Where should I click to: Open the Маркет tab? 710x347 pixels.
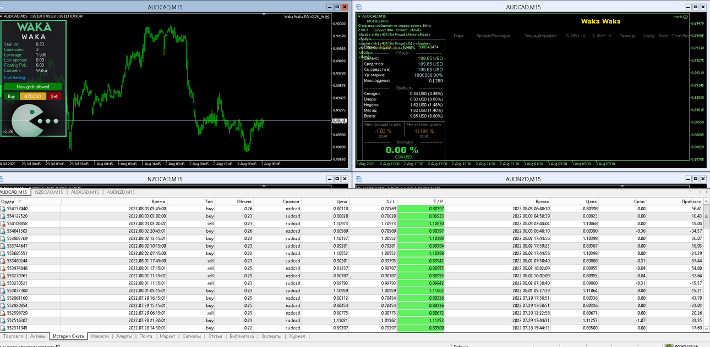point(167,336)
